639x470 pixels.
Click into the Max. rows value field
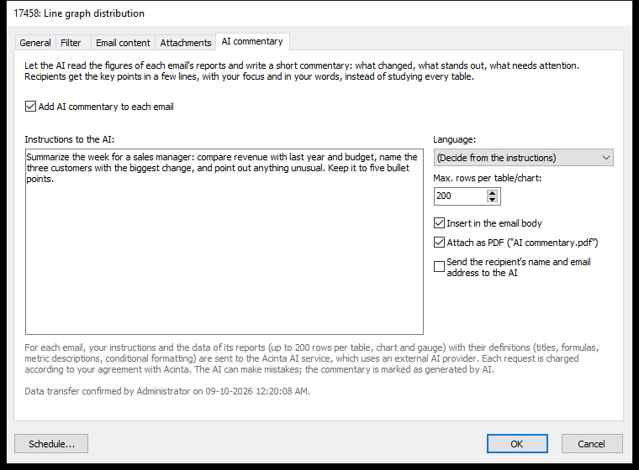click(460, 196)
